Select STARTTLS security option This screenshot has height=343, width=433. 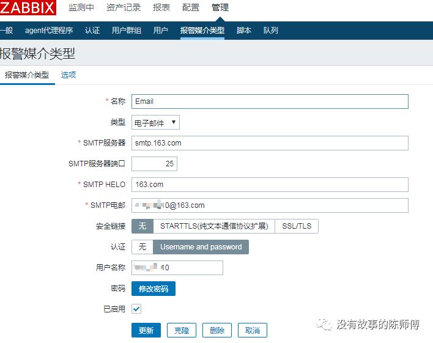click(x=214, y=226)
